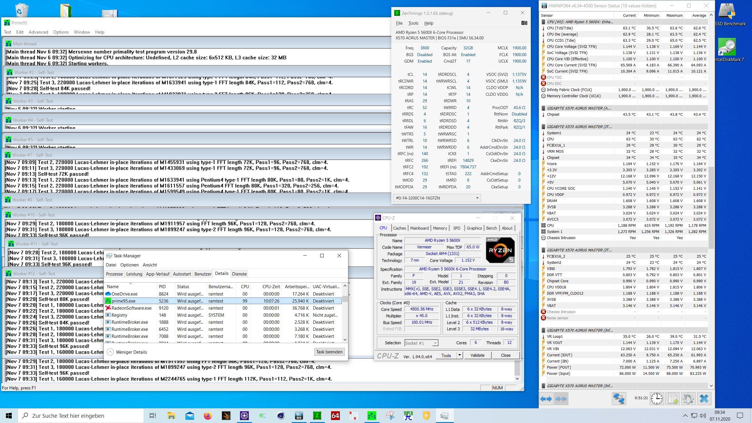752x423 pixels.
Task: Click the Windows search box
Action: (x=81, y=415)
